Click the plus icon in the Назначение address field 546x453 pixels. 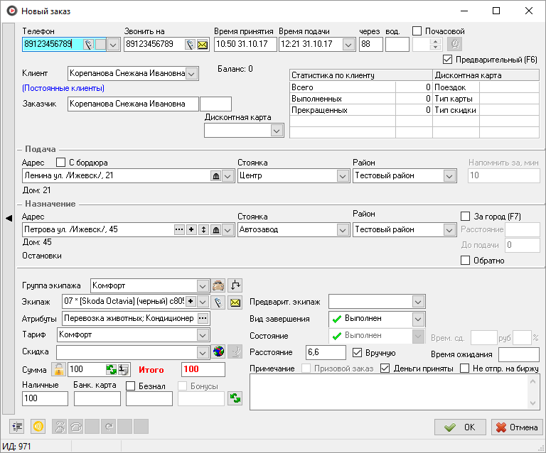click(x=191, y=229)
